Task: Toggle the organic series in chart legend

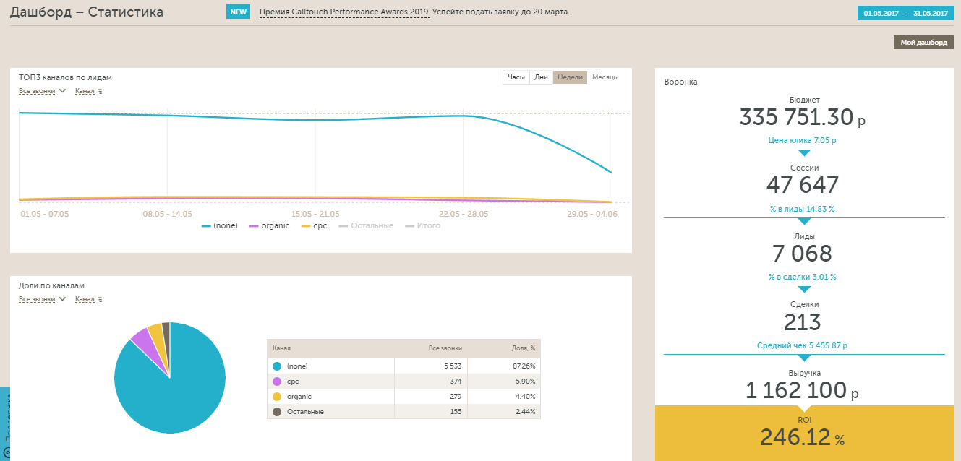Action: coord(269,226)
